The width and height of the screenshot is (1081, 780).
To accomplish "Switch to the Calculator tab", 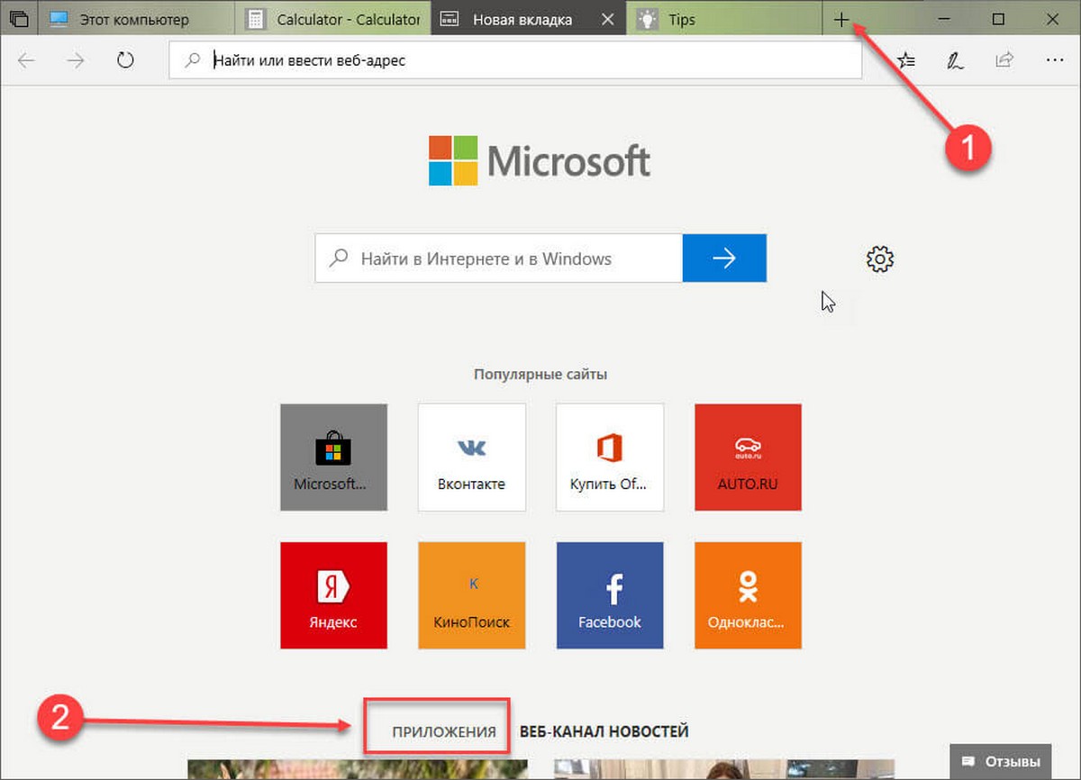I will (332, 19).
